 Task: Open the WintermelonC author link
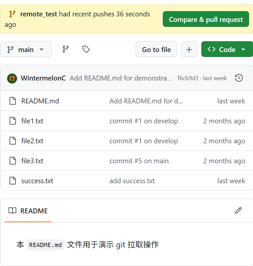[x=43, y=78]
